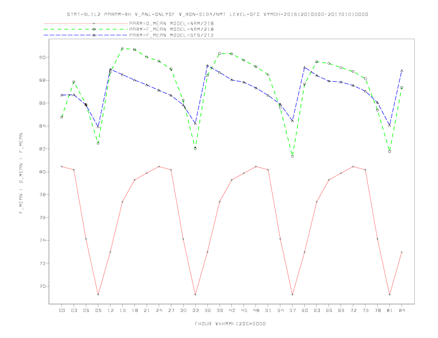
Task: Click y-axis tick label 72
Action: [43, 263]
